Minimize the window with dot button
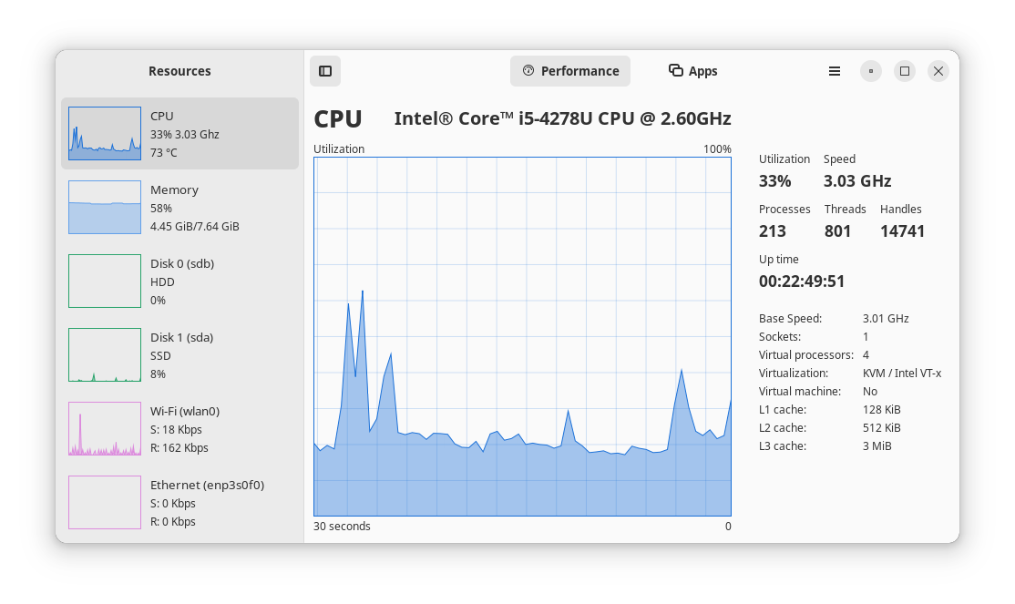 (x=871, y=71)
